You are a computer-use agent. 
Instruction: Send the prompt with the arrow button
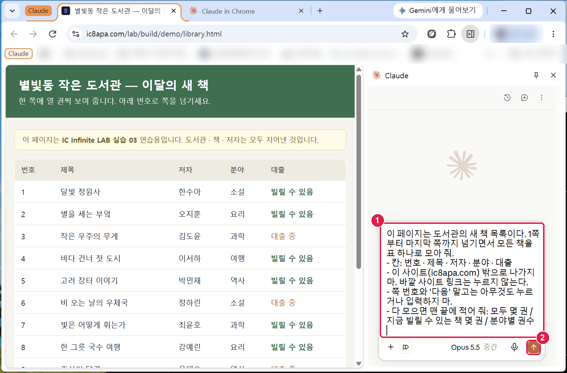pyautogui.click(x=533, y=347)
